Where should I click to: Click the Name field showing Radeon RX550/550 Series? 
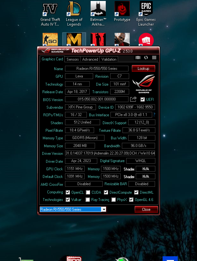(97, 69)
